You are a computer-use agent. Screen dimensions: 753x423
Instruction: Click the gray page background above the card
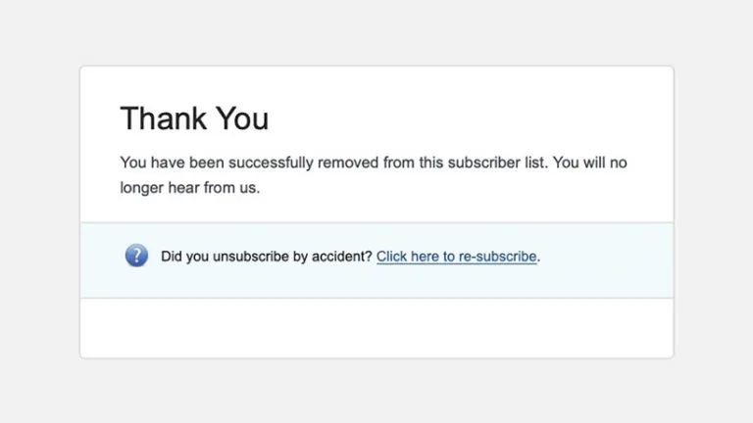coord(376,31)
